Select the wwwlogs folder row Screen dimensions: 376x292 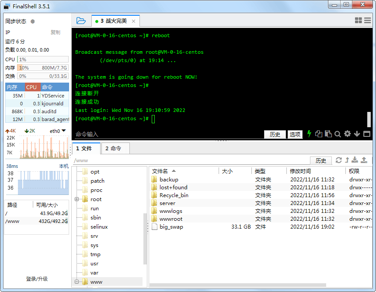[x=261, y=211]
